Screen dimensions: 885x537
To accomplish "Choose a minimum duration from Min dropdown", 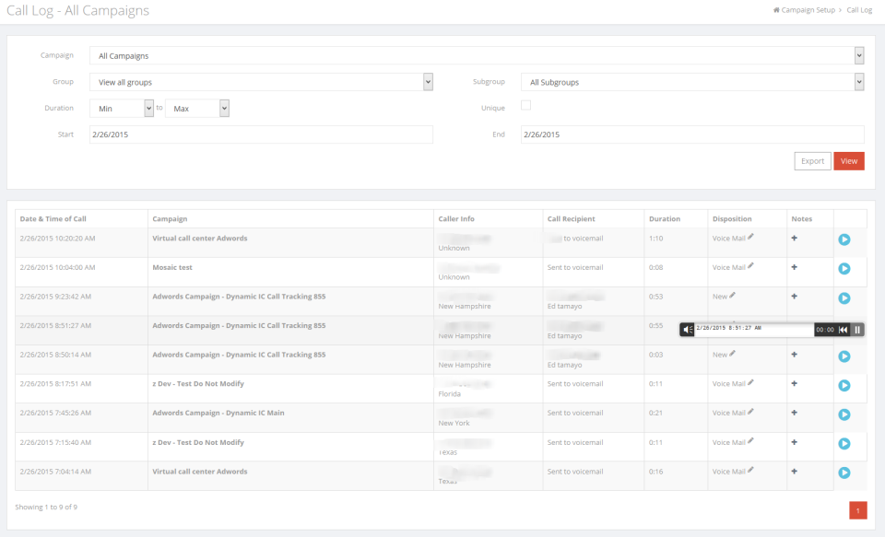I will click(x=122, y=109).
